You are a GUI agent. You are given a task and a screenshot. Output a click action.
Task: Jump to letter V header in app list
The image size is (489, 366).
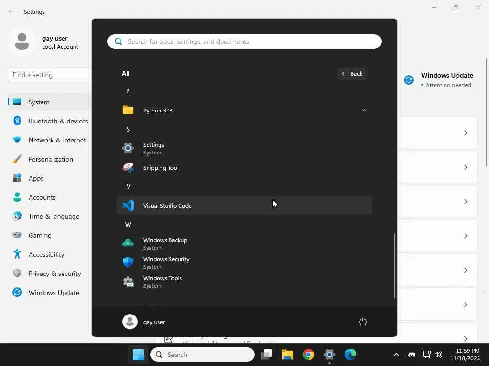tap(128, 186)
